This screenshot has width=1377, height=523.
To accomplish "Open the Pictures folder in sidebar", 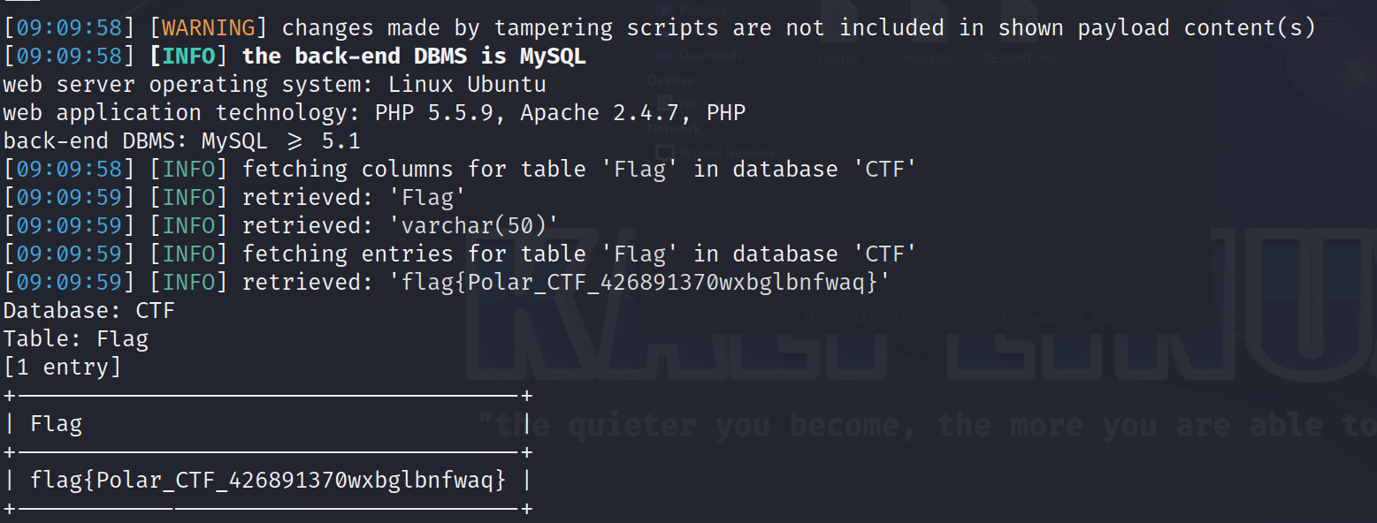I will click(x=702, y=10).
